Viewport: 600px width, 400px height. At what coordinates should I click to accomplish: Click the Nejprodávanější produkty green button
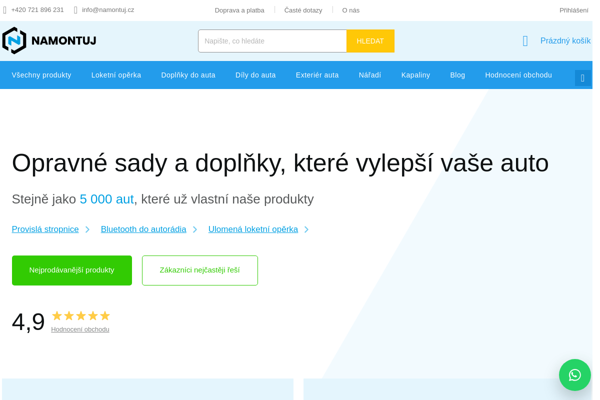coord(72,270)
